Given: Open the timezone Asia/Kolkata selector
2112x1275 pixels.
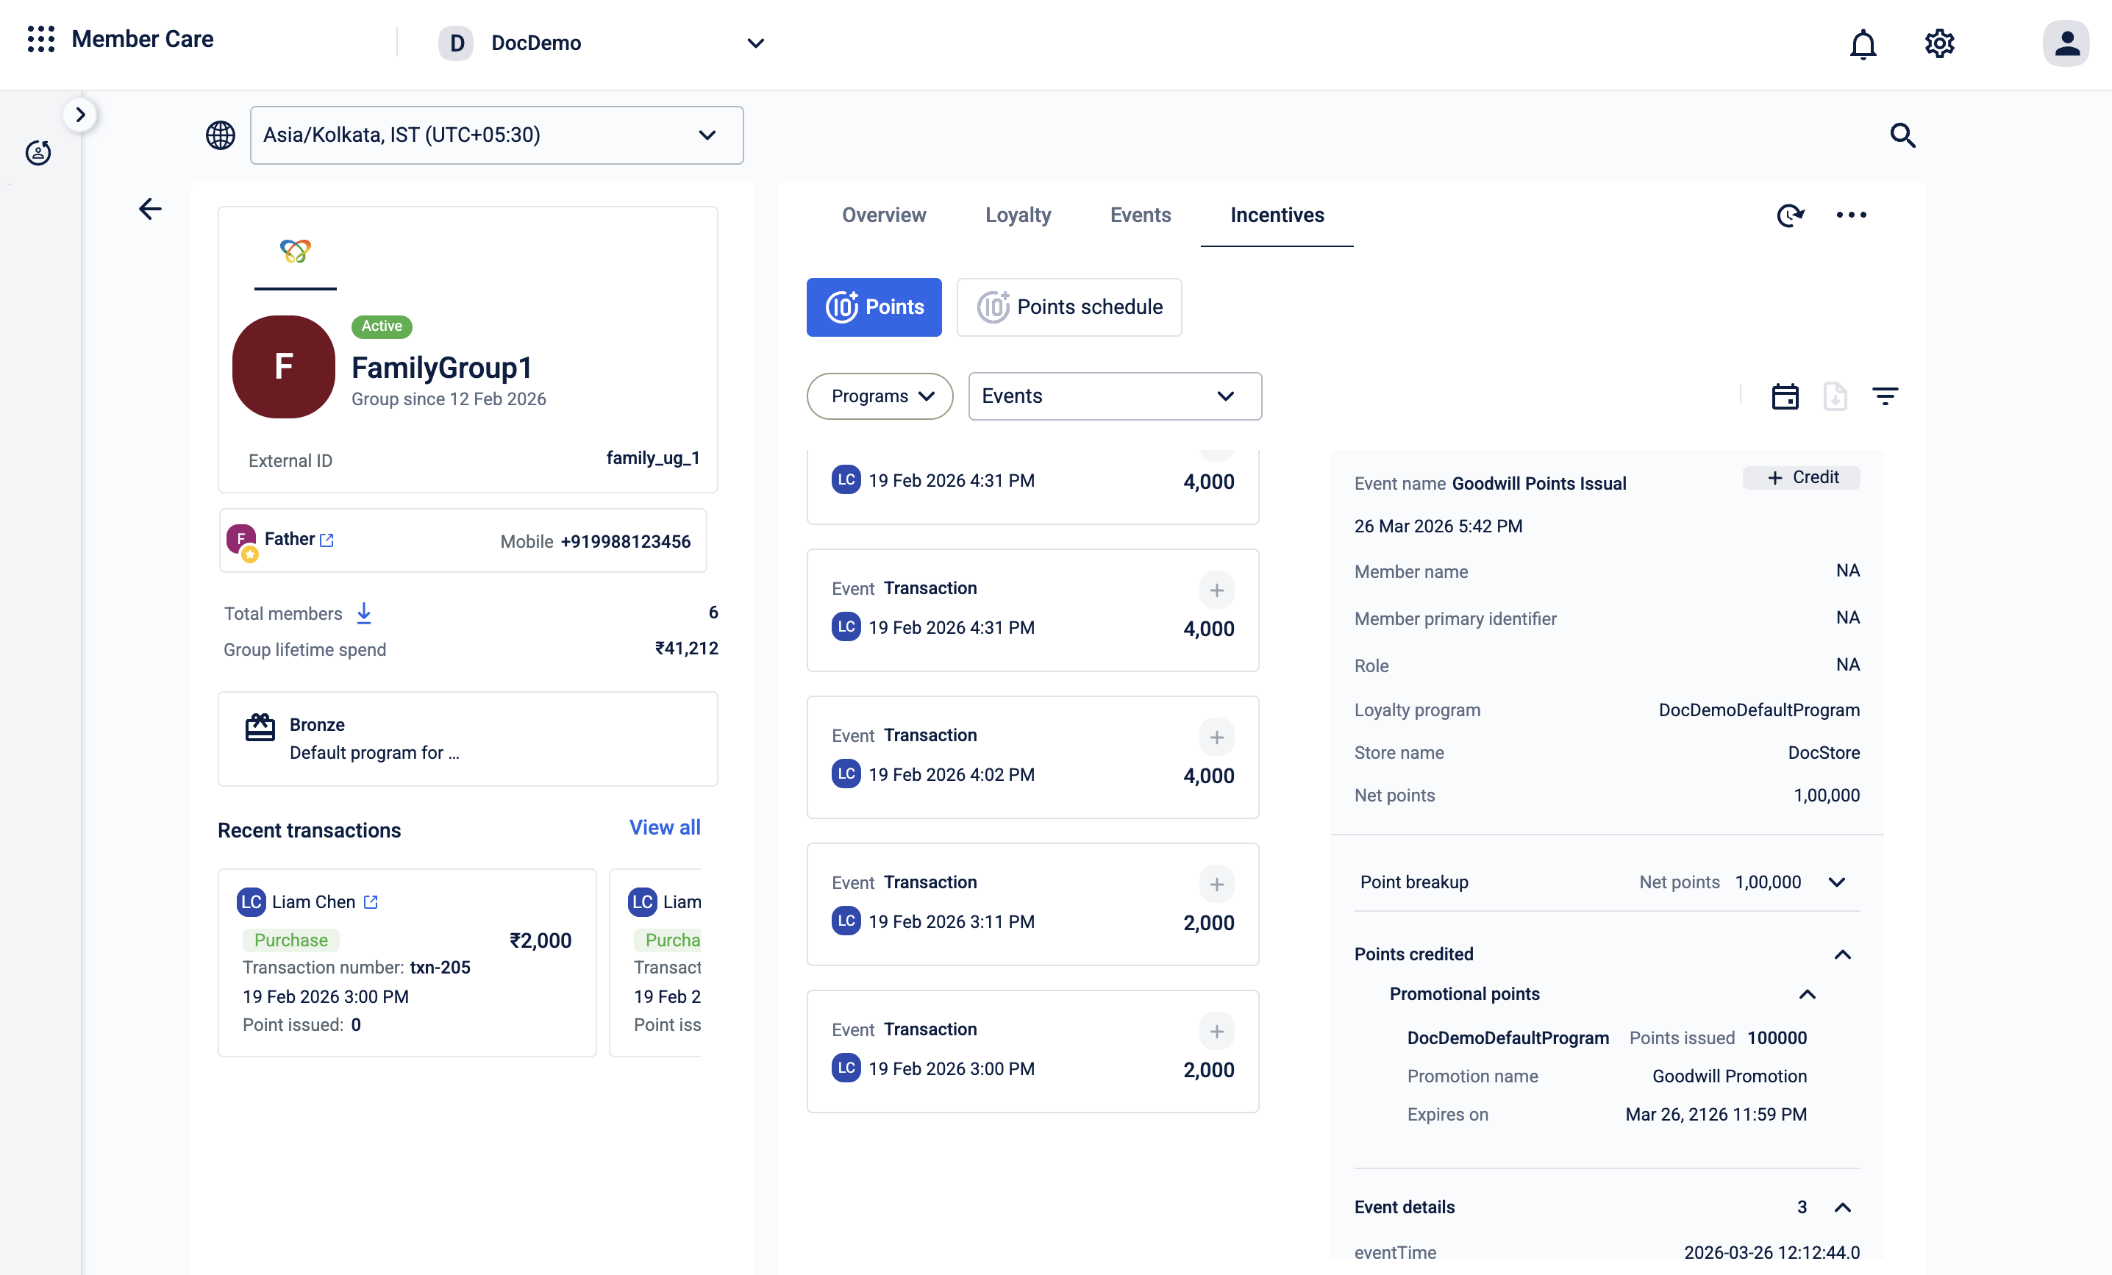Looking at the screenshot, I should pyautogui.click(x=496, y=135).
